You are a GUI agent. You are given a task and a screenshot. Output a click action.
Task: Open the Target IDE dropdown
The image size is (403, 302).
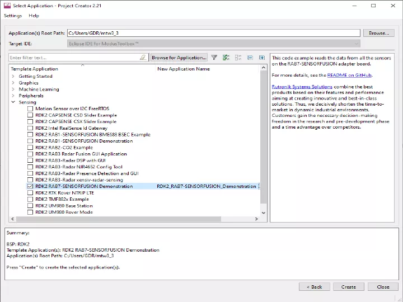click(x=213, y=44)
